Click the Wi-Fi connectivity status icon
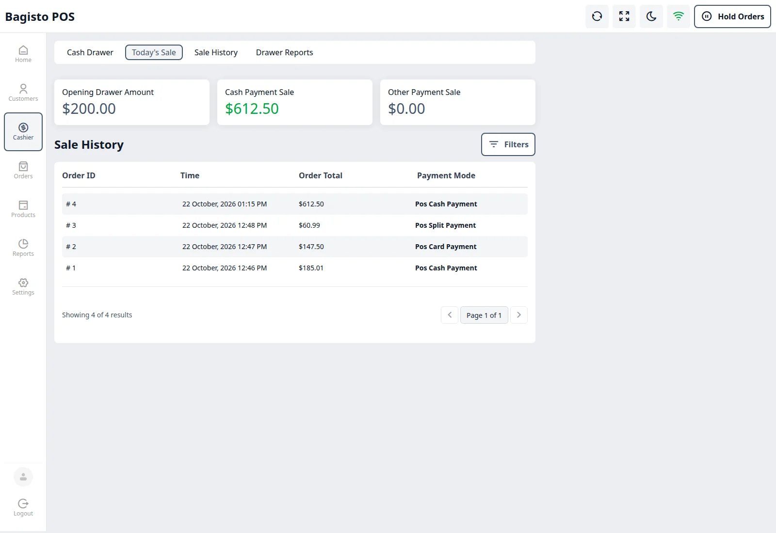Screen dimensions: 776x533 (679, 16)
